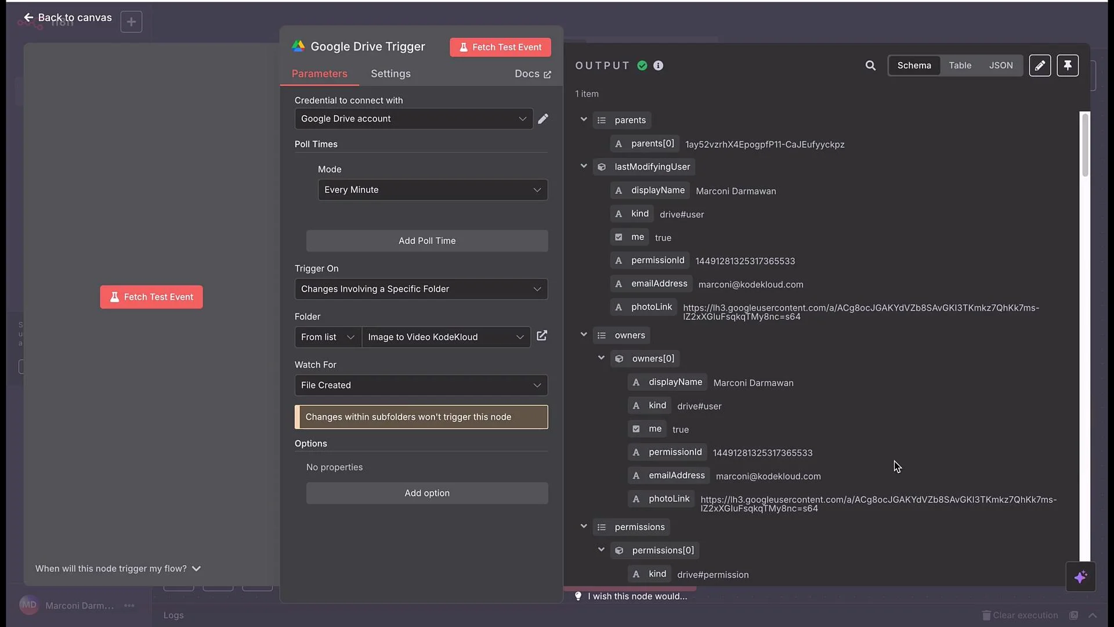
Task: Select photoLink under owners[0]
Action: (661, 498)
